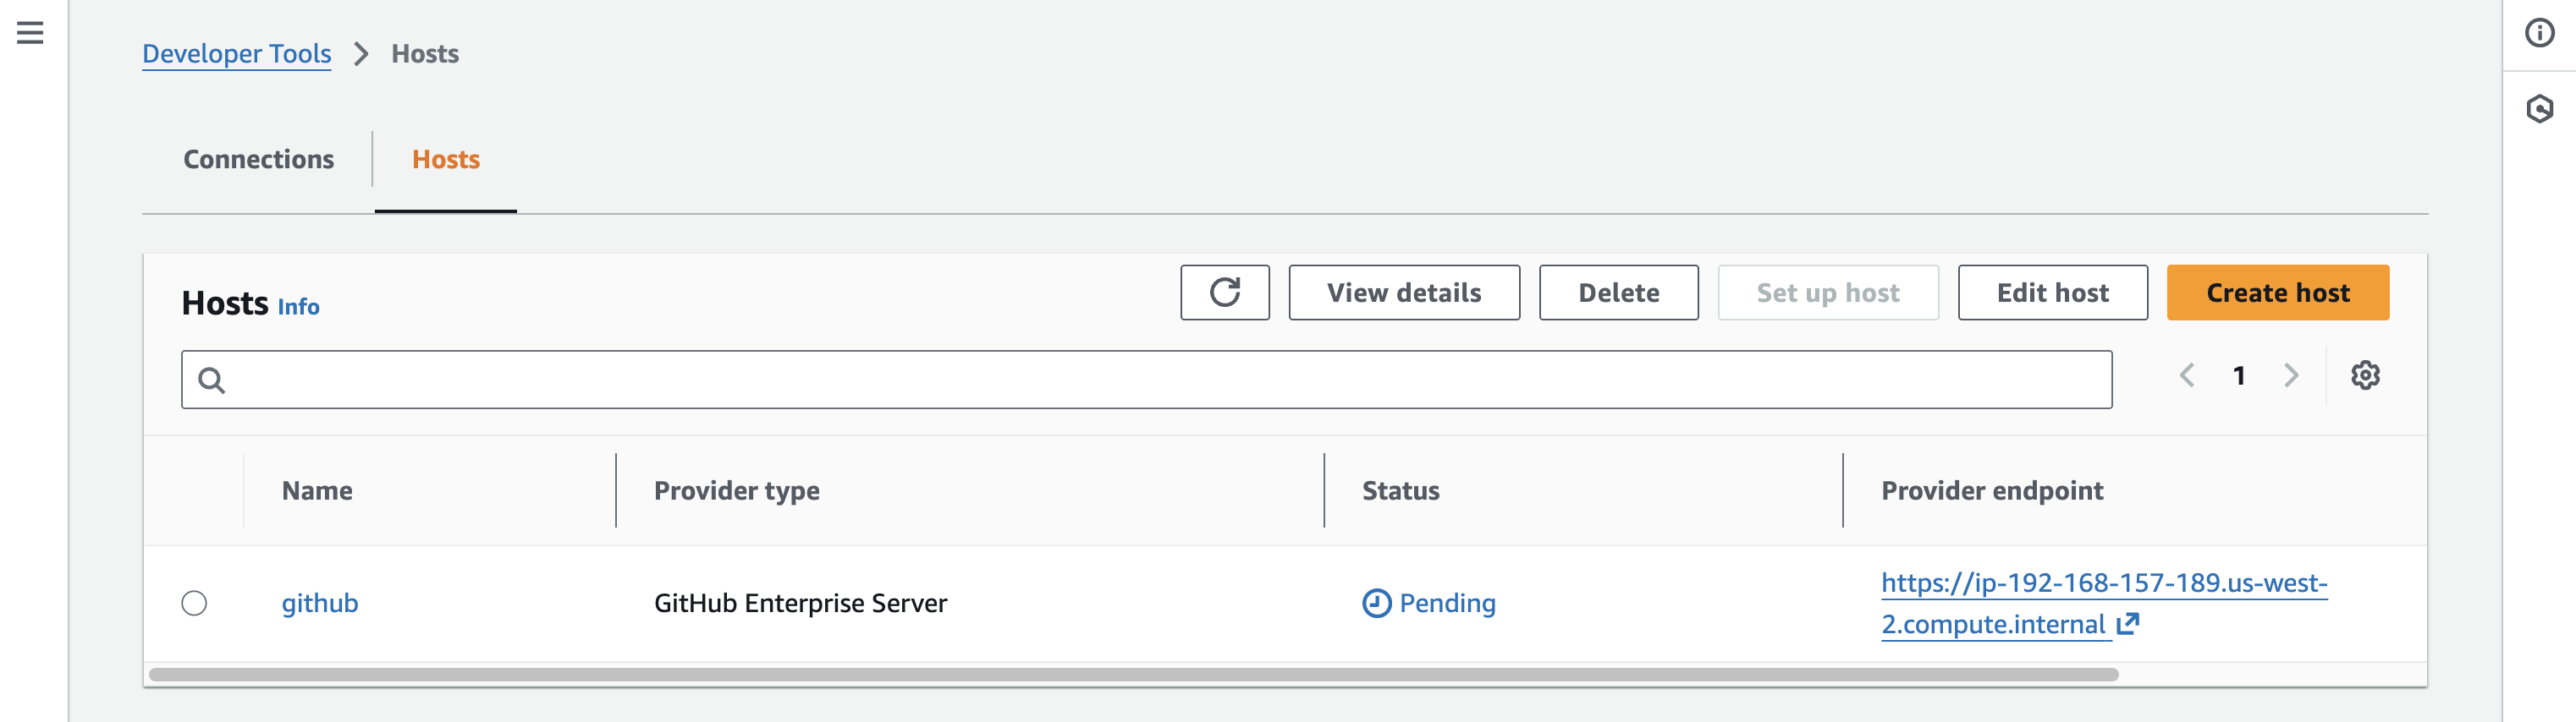Click the Edit host button
The height and width of the screenshot is (722, 2576).
click(x=2052, y=293)
